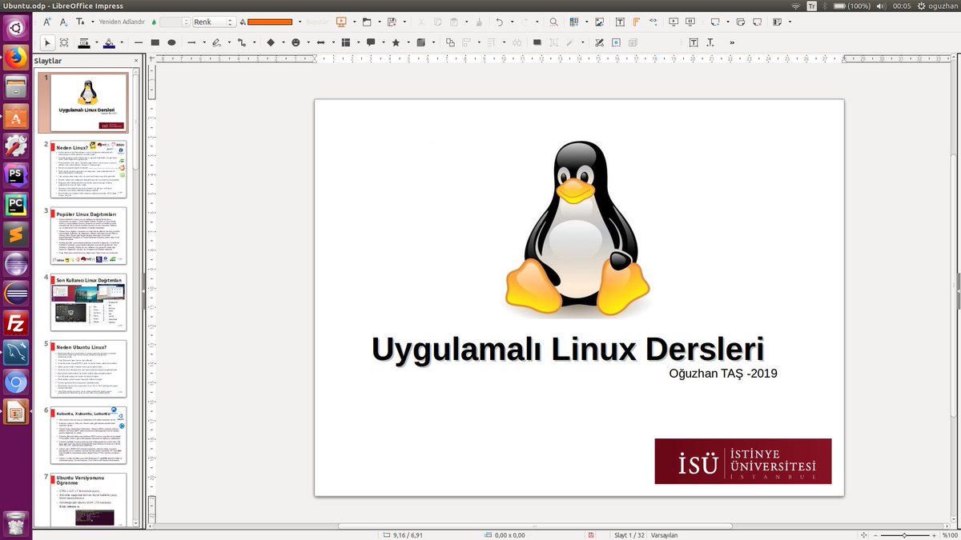Select the rectangle shape tool
Viewport: 961px width, 540px height.
tap(155, 42)
